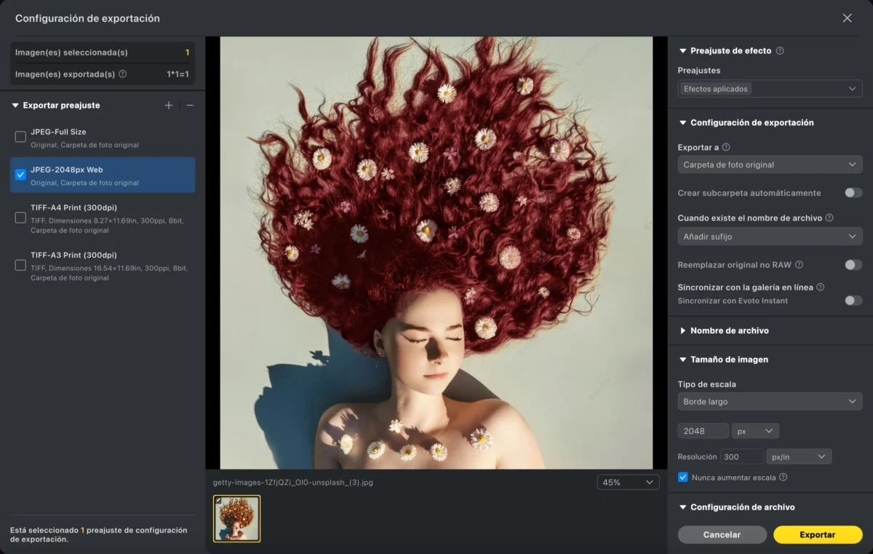The width and height of the screenshot is (873, 554).
Task: Click the filename getty-images-1ZfjQZi_Ol0-unsplash_(3).jpg
Action: click(293, 482)
